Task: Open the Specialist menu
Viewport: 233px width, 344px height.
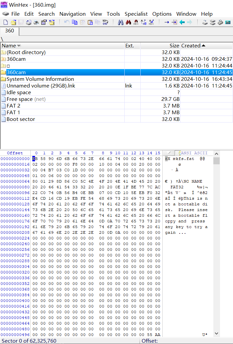Action: (136, 14)
